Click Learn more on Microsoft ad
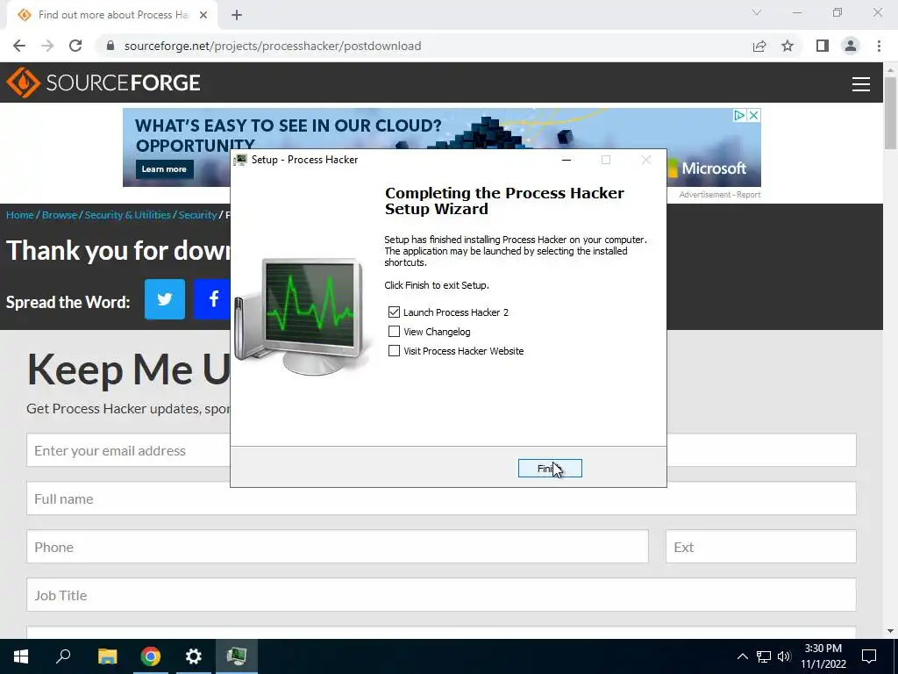The height and width of the screenshot is (674, 898). (x=164, y=169)
